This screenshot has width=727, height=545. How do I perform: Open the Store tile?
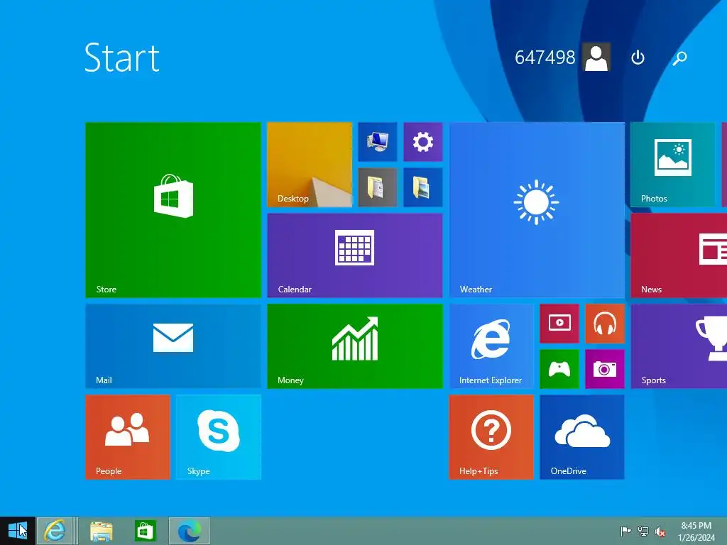tap(173, 209)
